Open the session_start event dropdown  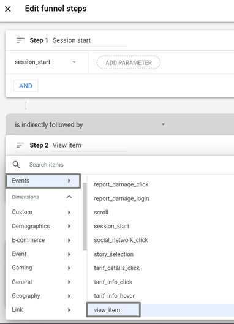(x=45, y=62)
